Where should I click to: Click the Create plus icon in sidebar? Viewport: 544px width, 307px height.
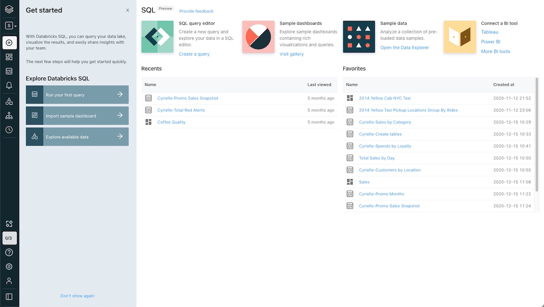(10, 43)
